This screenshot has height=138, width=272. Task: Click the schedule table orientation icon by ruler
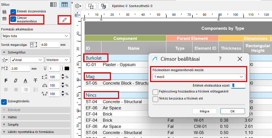tap(78, 15)
